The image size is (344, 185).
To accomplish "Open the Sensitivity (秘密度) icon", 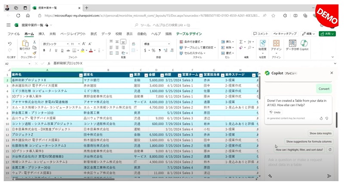I will [263, 43].
